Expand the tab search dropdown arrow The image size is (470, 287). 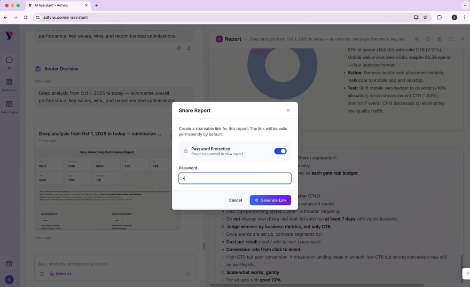[465, 5]
